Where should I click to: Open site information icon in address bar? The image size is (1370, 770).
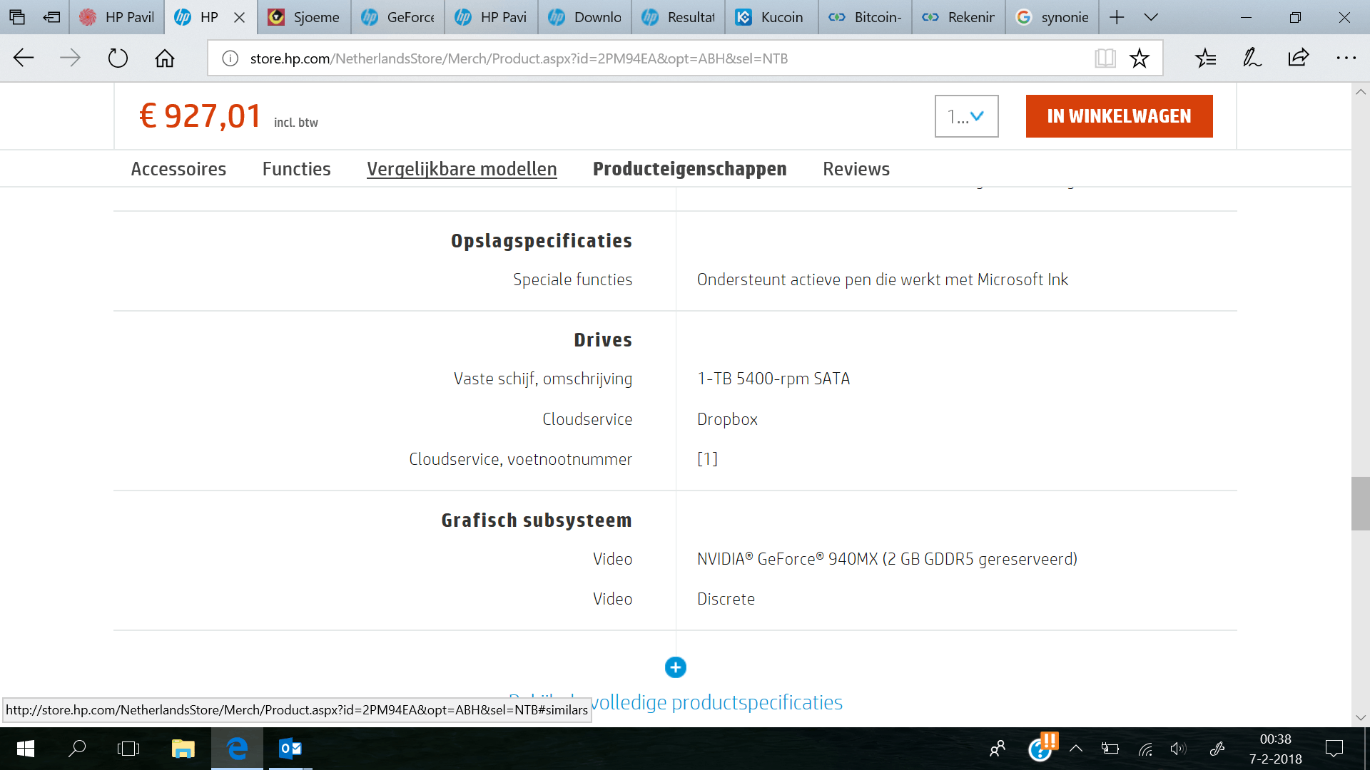[230, 58]
